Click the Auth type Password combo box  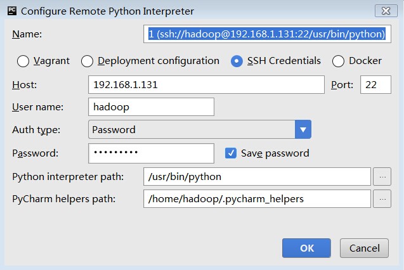pyautogui.click(x=200, y=129)
